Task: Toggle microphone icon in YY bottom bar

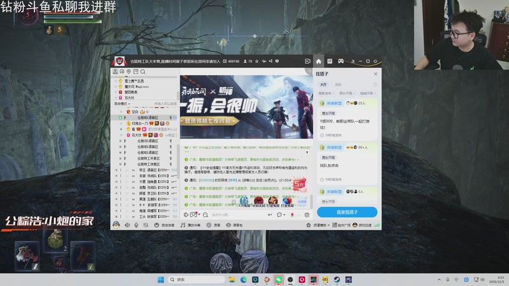Action: pyautogui.click(x=136, y=225)
